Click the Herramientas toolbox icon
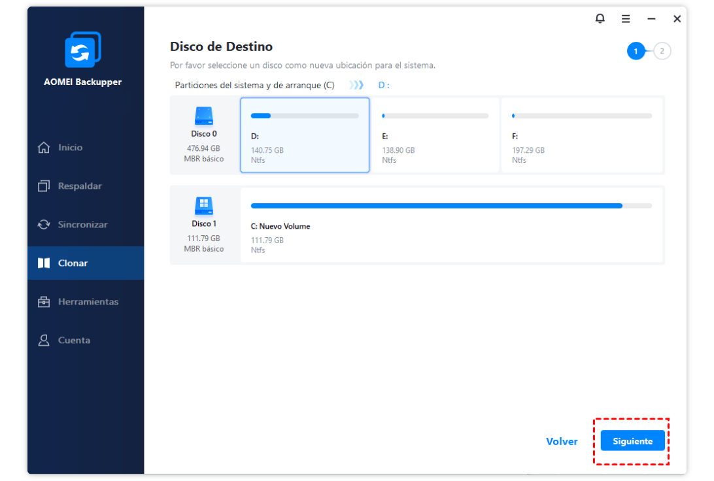Image resolution: width=714 pixels, height=481 pixels. tap(44, 302)
